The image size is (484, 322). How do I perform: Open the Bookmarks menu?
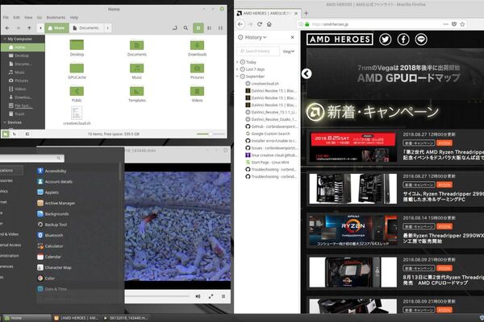(x=56, y=18)
